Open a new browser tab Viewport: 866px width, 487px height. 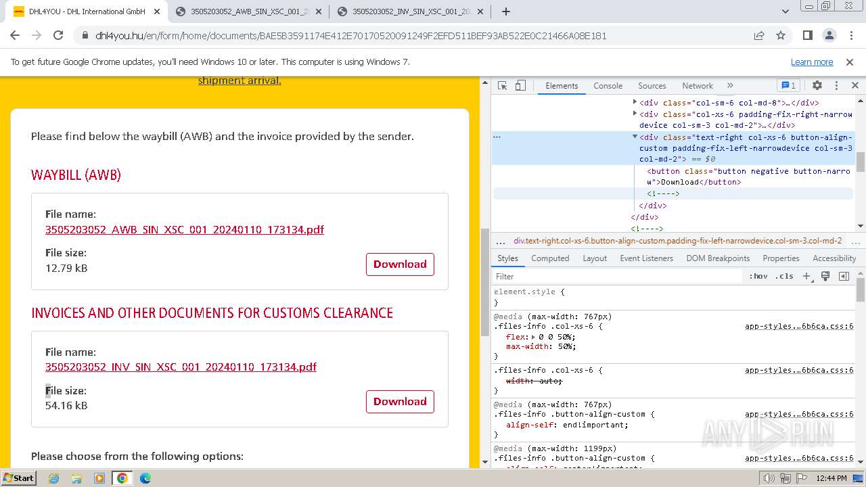point(506,11)
